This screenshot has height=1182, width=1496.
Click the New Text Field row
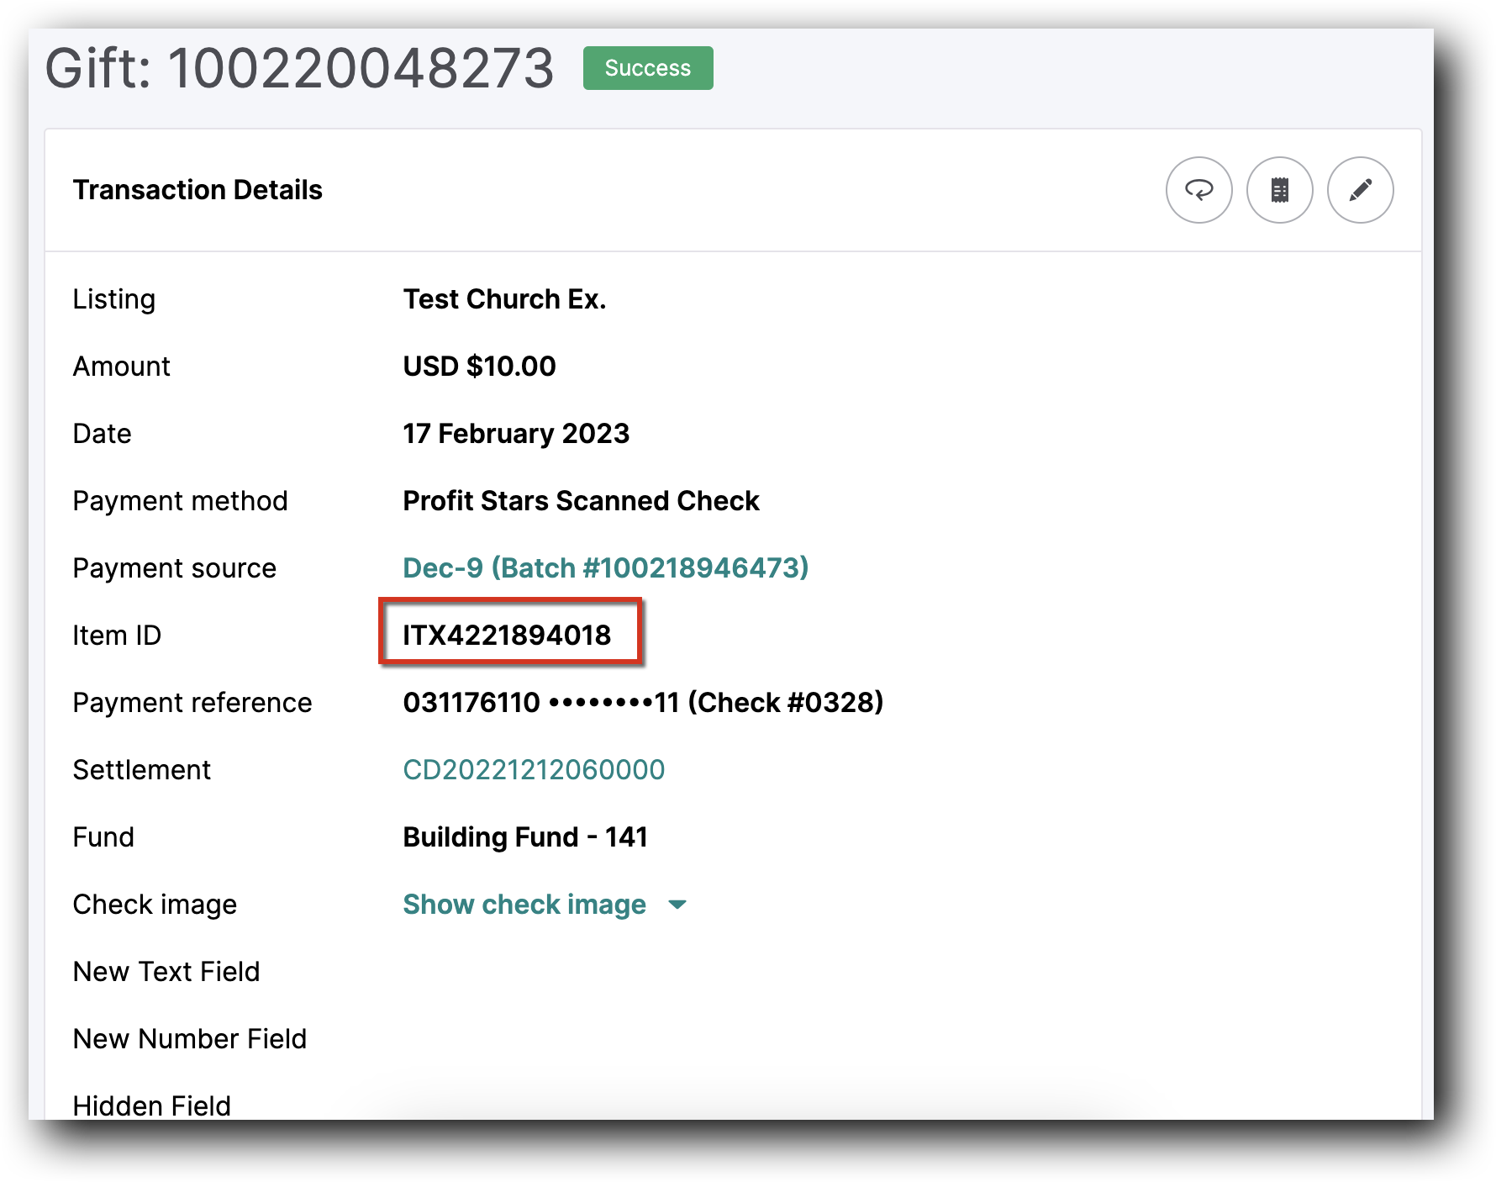[x=166, y=972]
